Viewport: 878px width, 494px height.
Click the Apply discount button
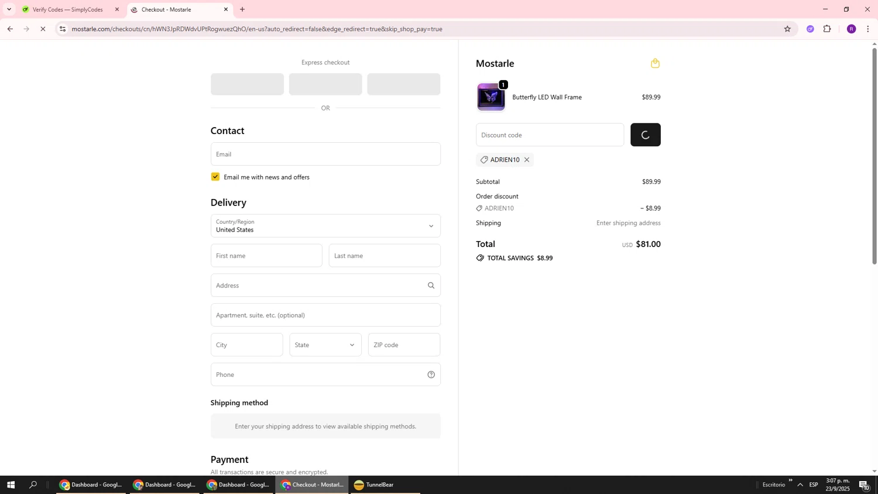click(645, 135)
